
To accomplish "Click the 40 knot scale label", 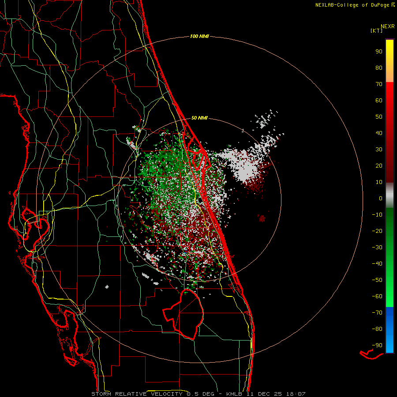I will pyautogui.click(x=379, y=133).
